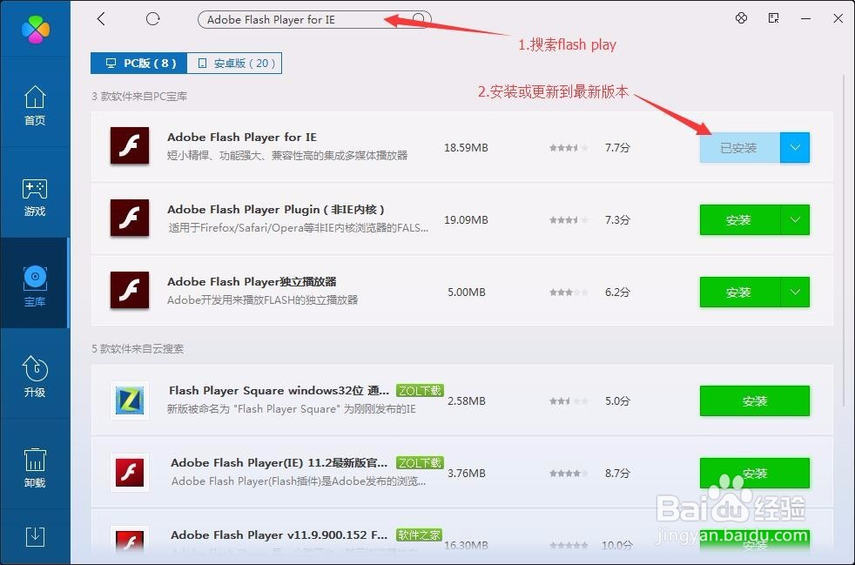Click the colorful clover app logo
This screenshot has height=565, width=855.
(36, 28)
